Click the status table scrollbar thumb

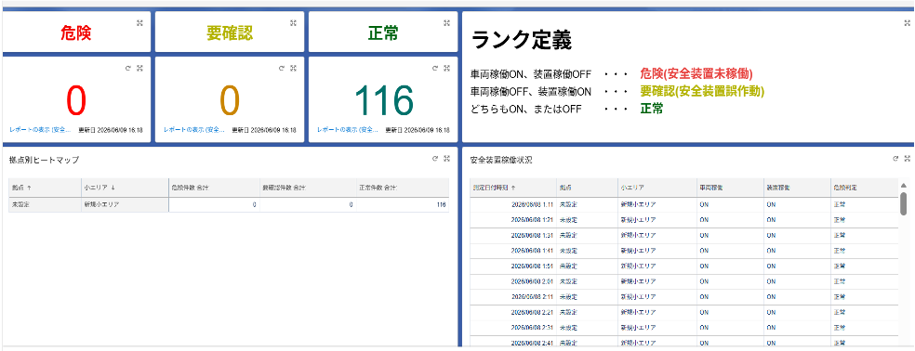[903, 204]
